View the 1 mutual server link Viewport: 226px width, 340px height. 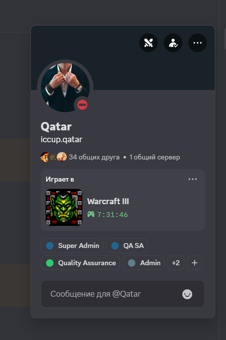155,157
